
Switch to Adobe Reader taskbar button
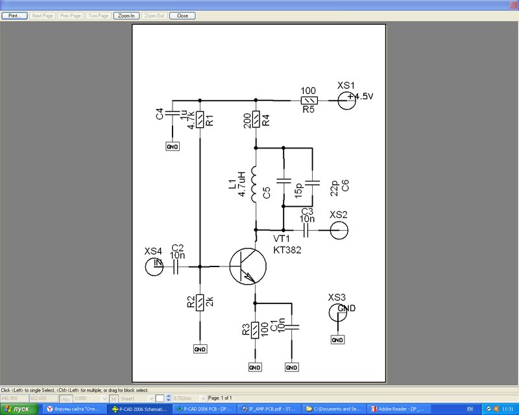pyautogui.click(x=398, y=409)
